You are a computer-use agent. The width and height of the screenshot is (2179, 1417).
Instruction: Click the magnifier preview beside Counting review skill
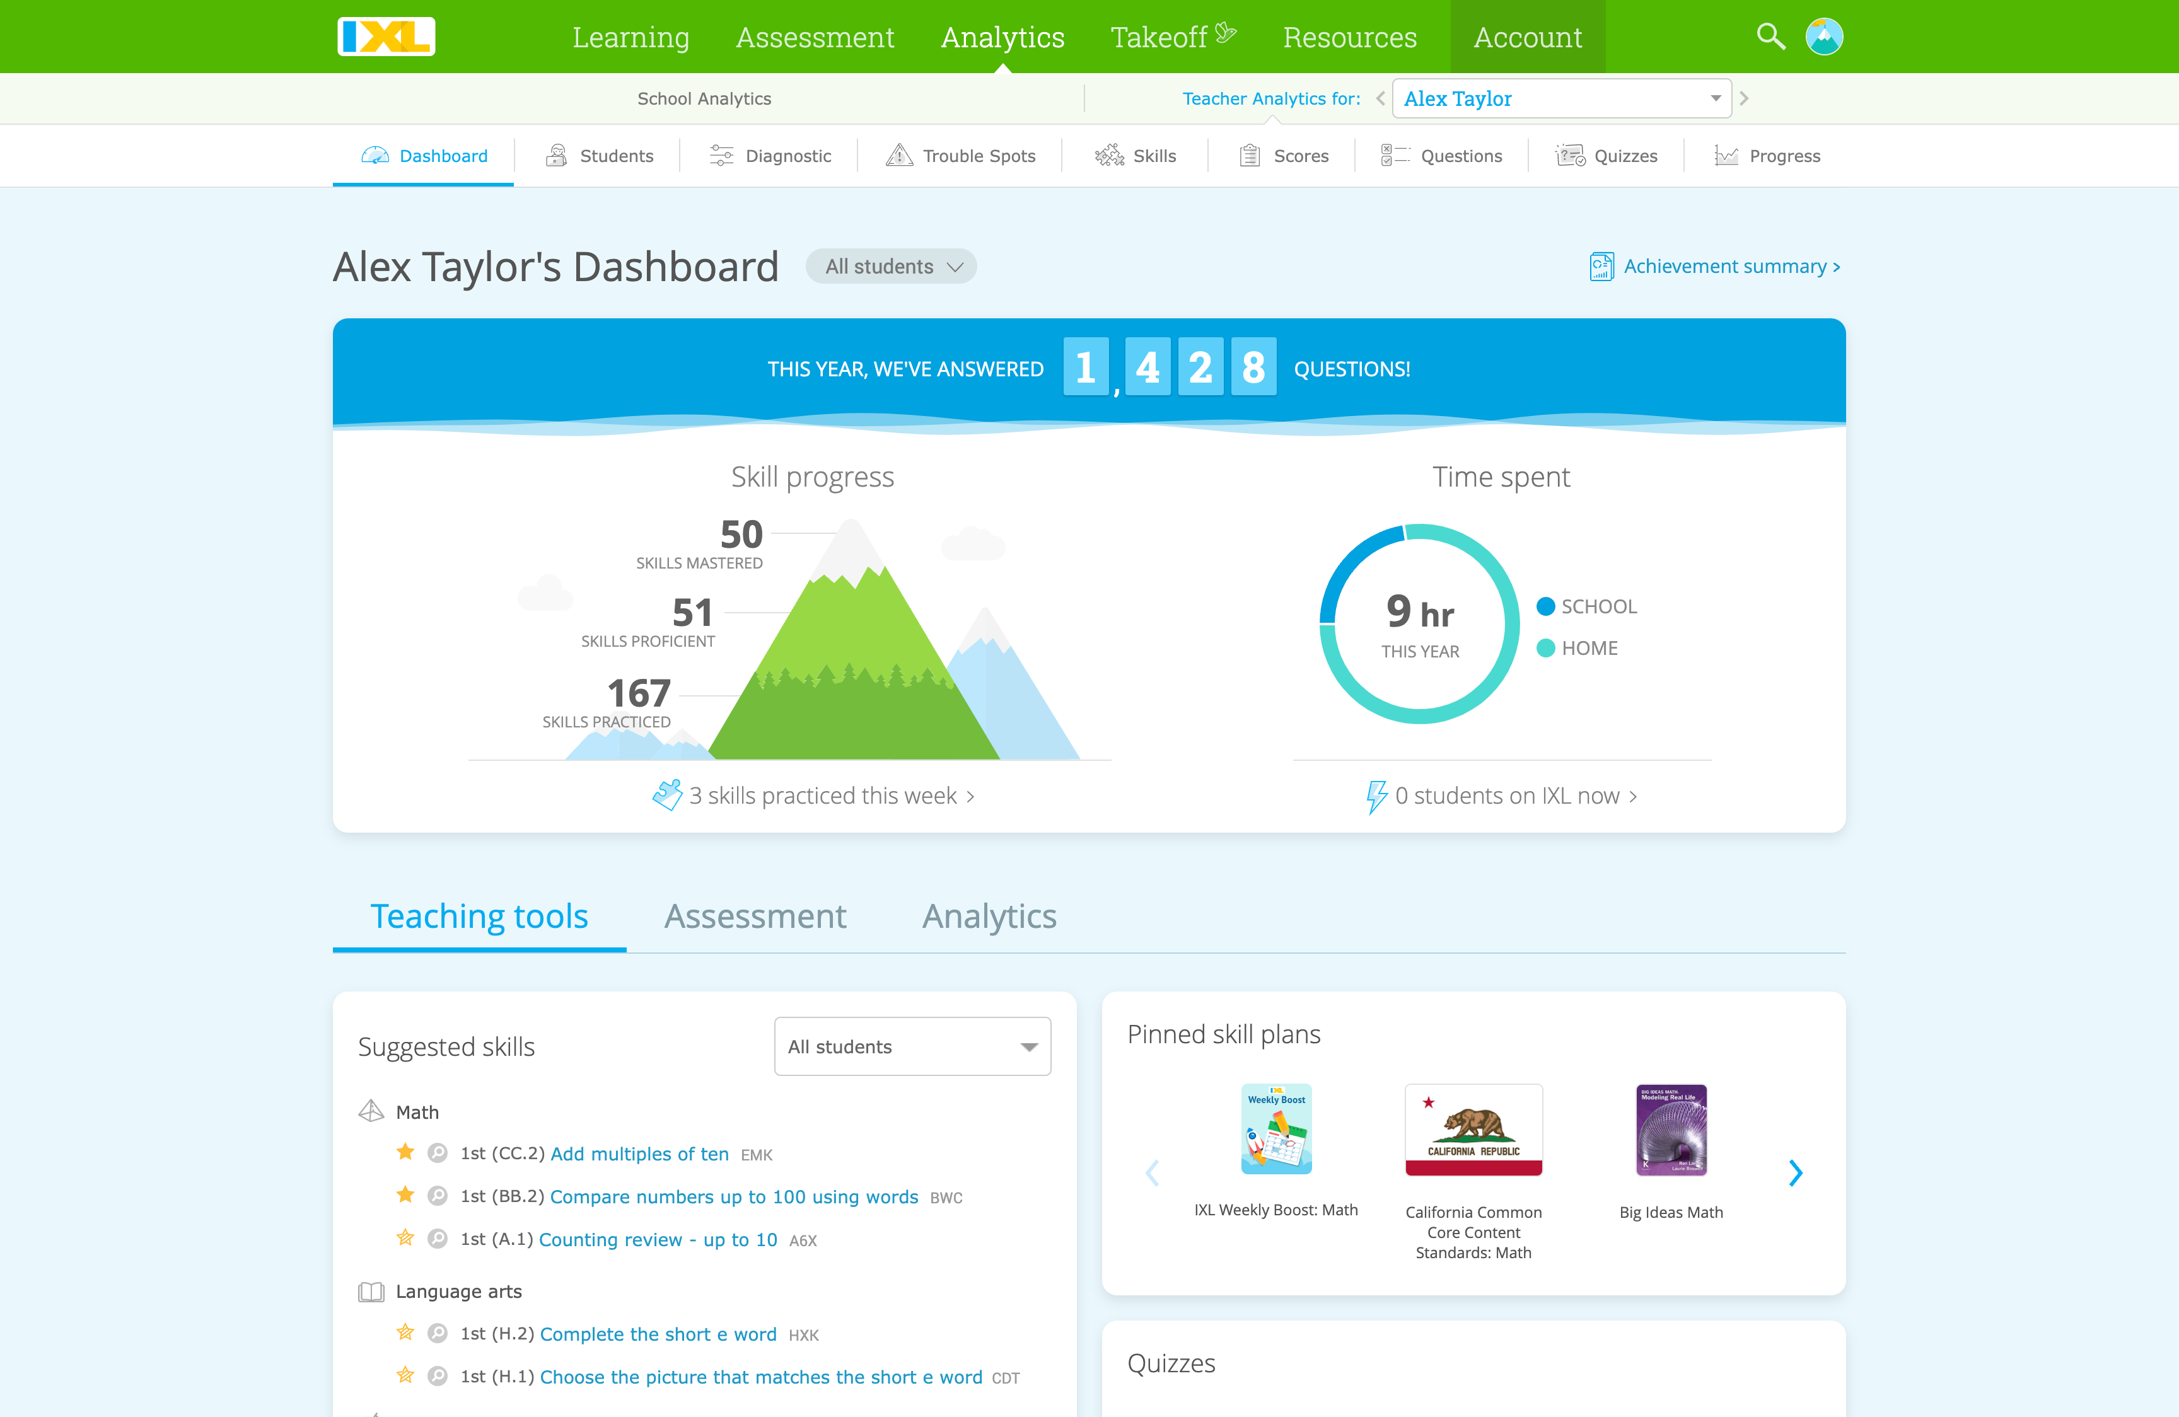point(437,1239)
